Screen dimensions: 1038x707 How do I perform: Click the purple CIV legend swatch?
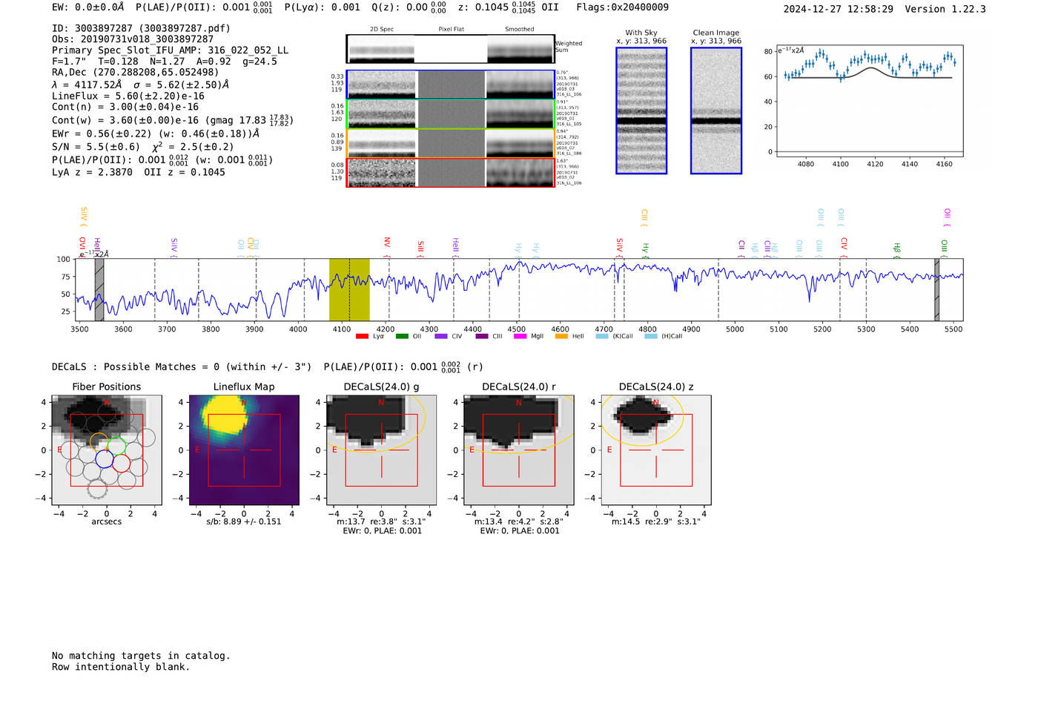441,336
